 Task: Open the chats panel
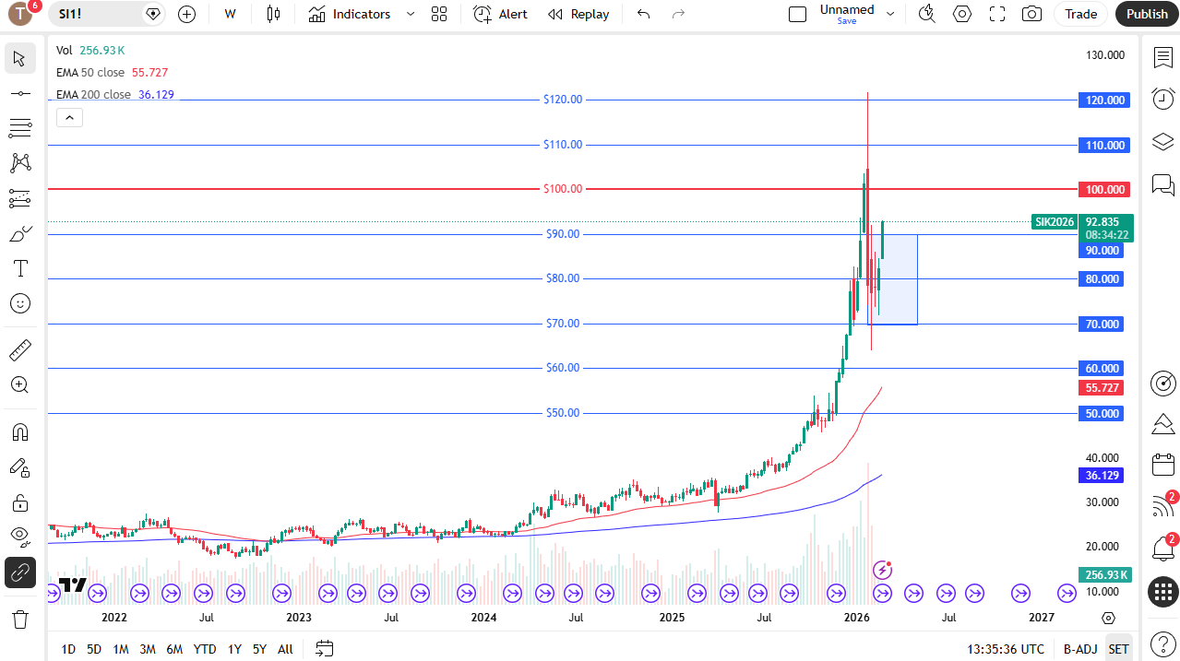1162,184
